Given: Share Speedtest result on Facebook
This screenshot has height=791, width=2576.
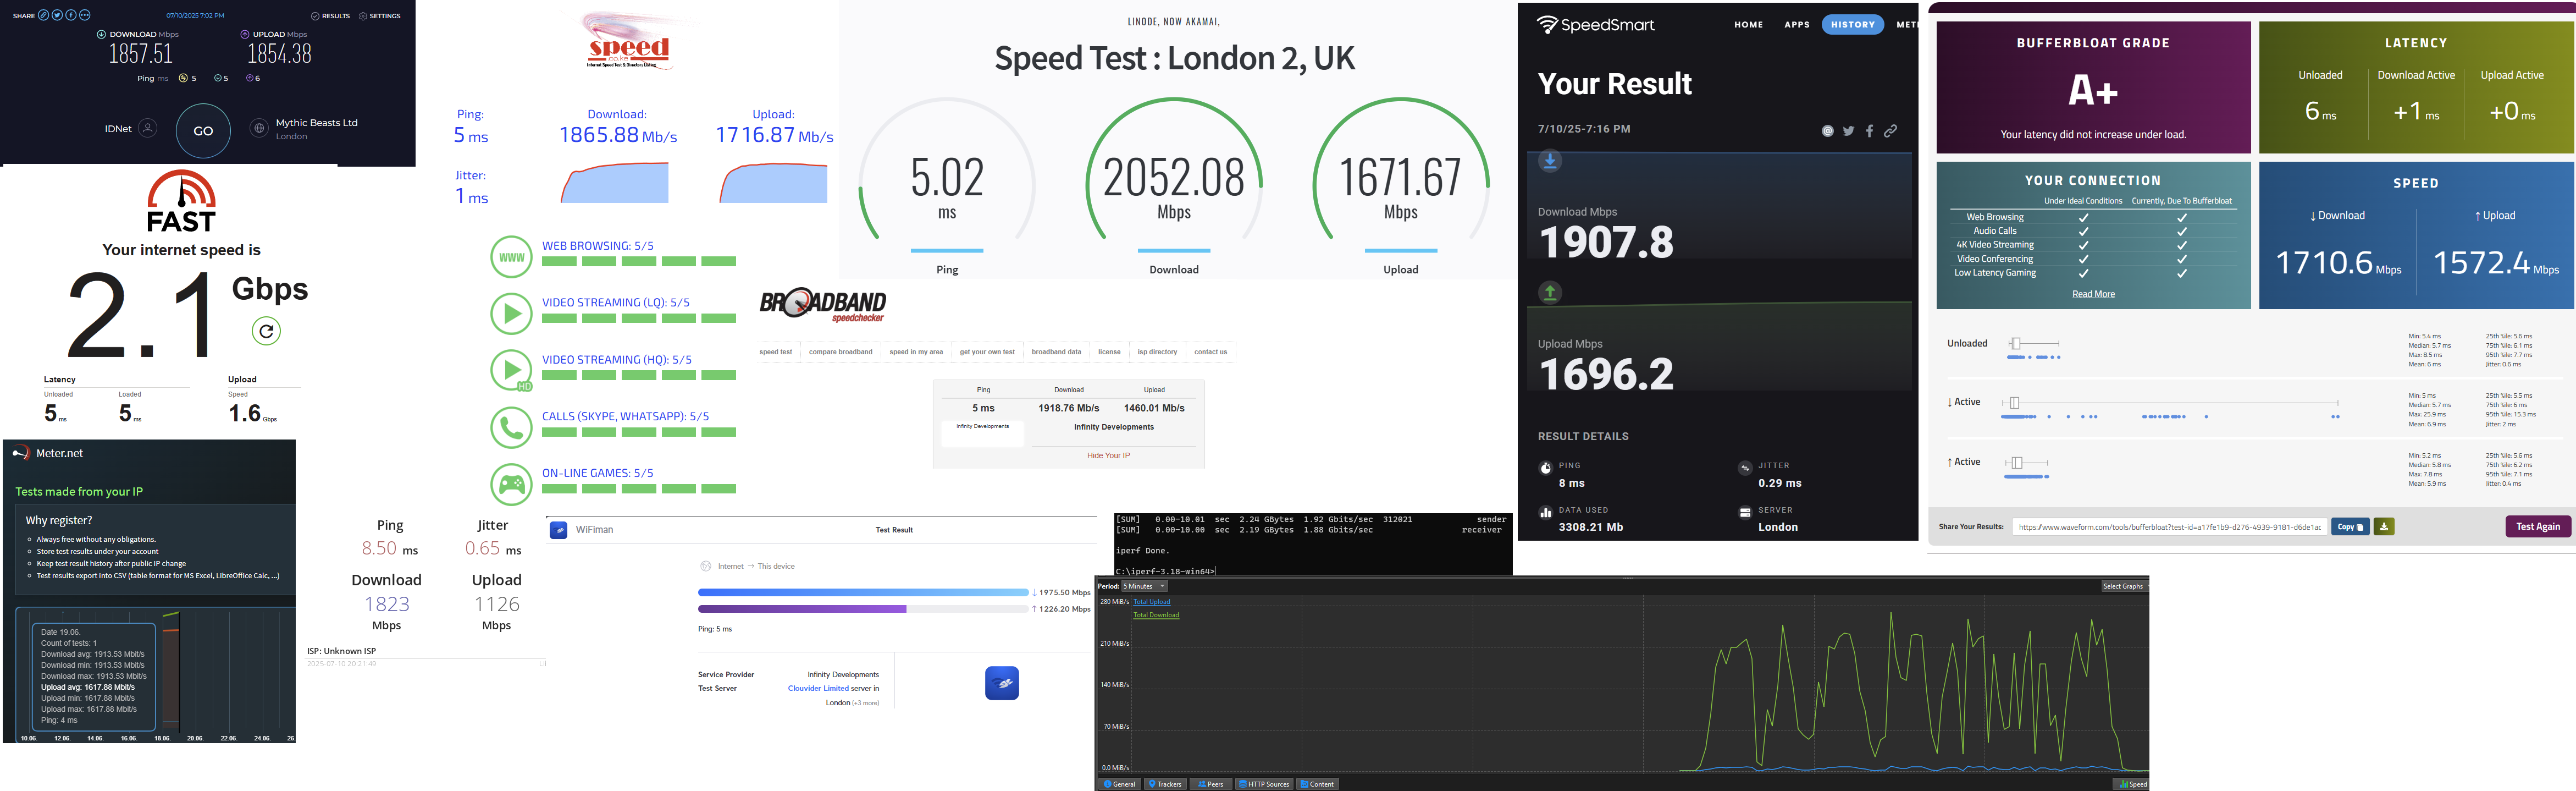Looking at the screenshot, I should (x=71, y=15).
